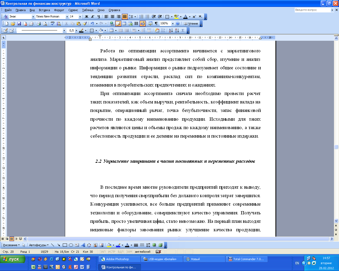Click the yellow highlight color button
This screenshot has width=339, height=271.
pyautogui.click(x=176, y=16)
